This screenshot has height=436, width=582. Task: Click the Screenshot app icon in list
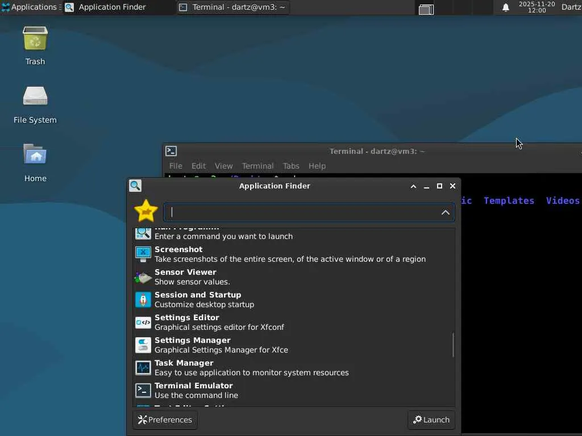[x=143, y=254]
